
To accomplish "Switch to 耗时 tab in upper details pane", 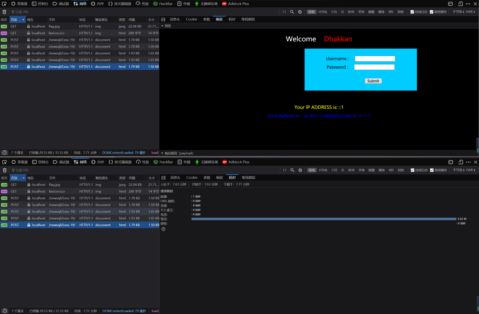I will coord(232,19).
